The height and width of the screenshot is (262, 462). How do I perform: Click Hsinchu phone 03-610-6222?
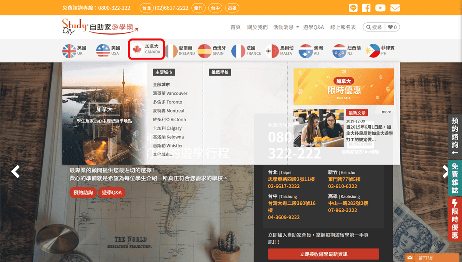pyautogui.click(x=343, y=186)
